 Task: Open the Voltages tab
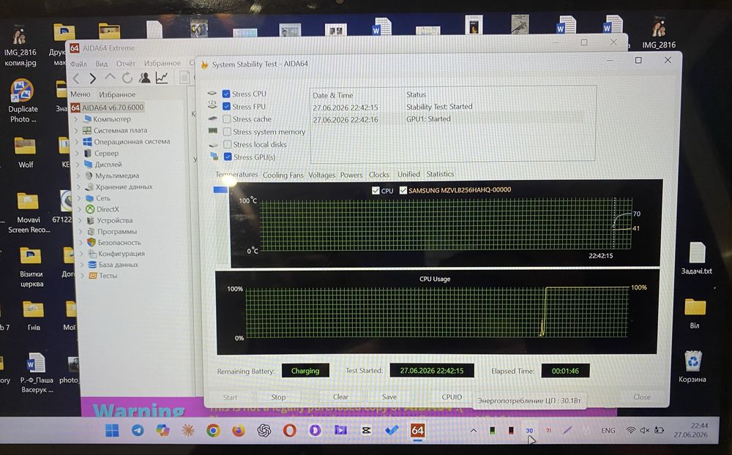tap(321, 175)
